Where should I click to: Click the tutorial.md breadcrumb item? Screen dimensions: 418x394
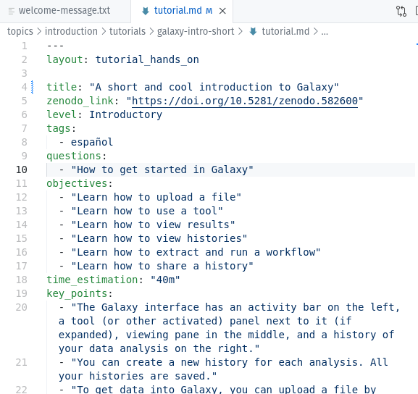[x=285, y=31]
